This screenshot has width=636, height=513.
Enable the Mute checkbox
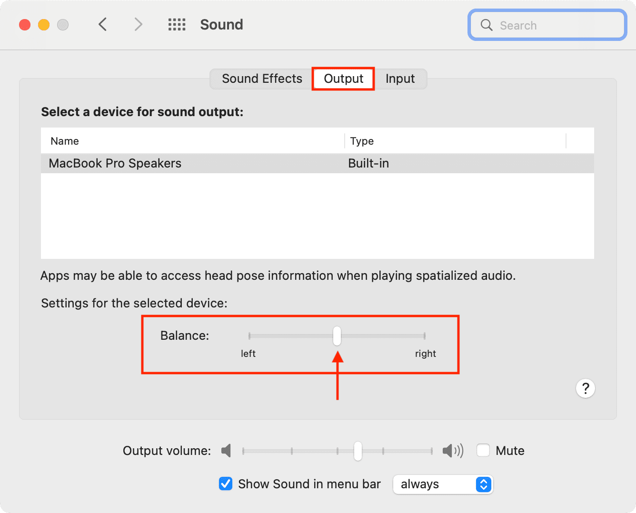[x=483, y=450]
